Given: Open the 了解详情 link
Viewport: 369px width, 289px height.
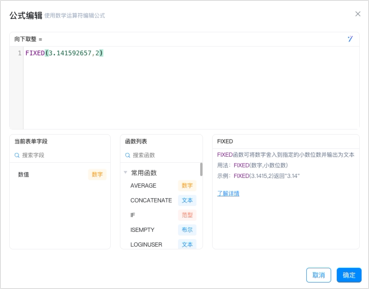Looking at the screenshot, I should tap(228, 194).
